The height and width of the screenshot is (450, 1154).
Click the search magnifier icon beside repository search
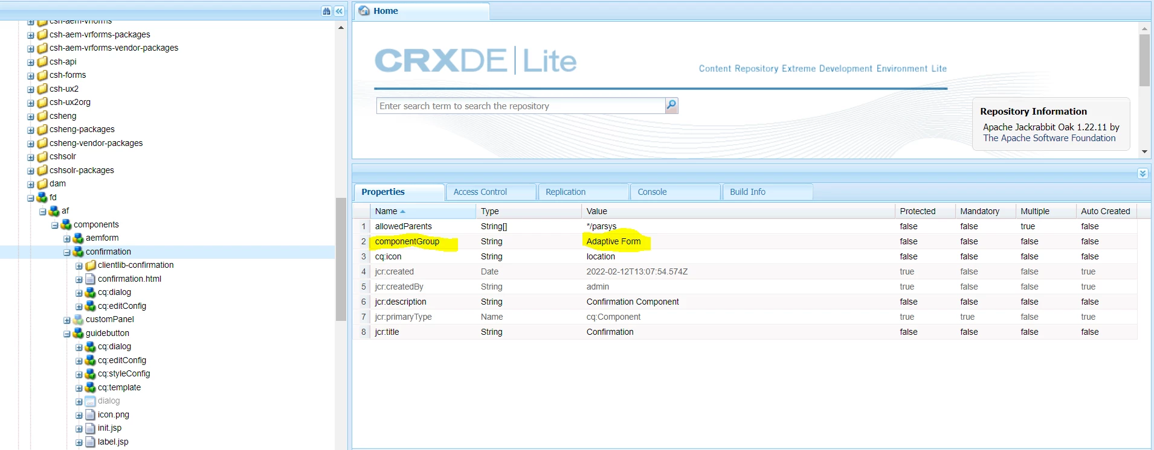[x=671, y=106]
